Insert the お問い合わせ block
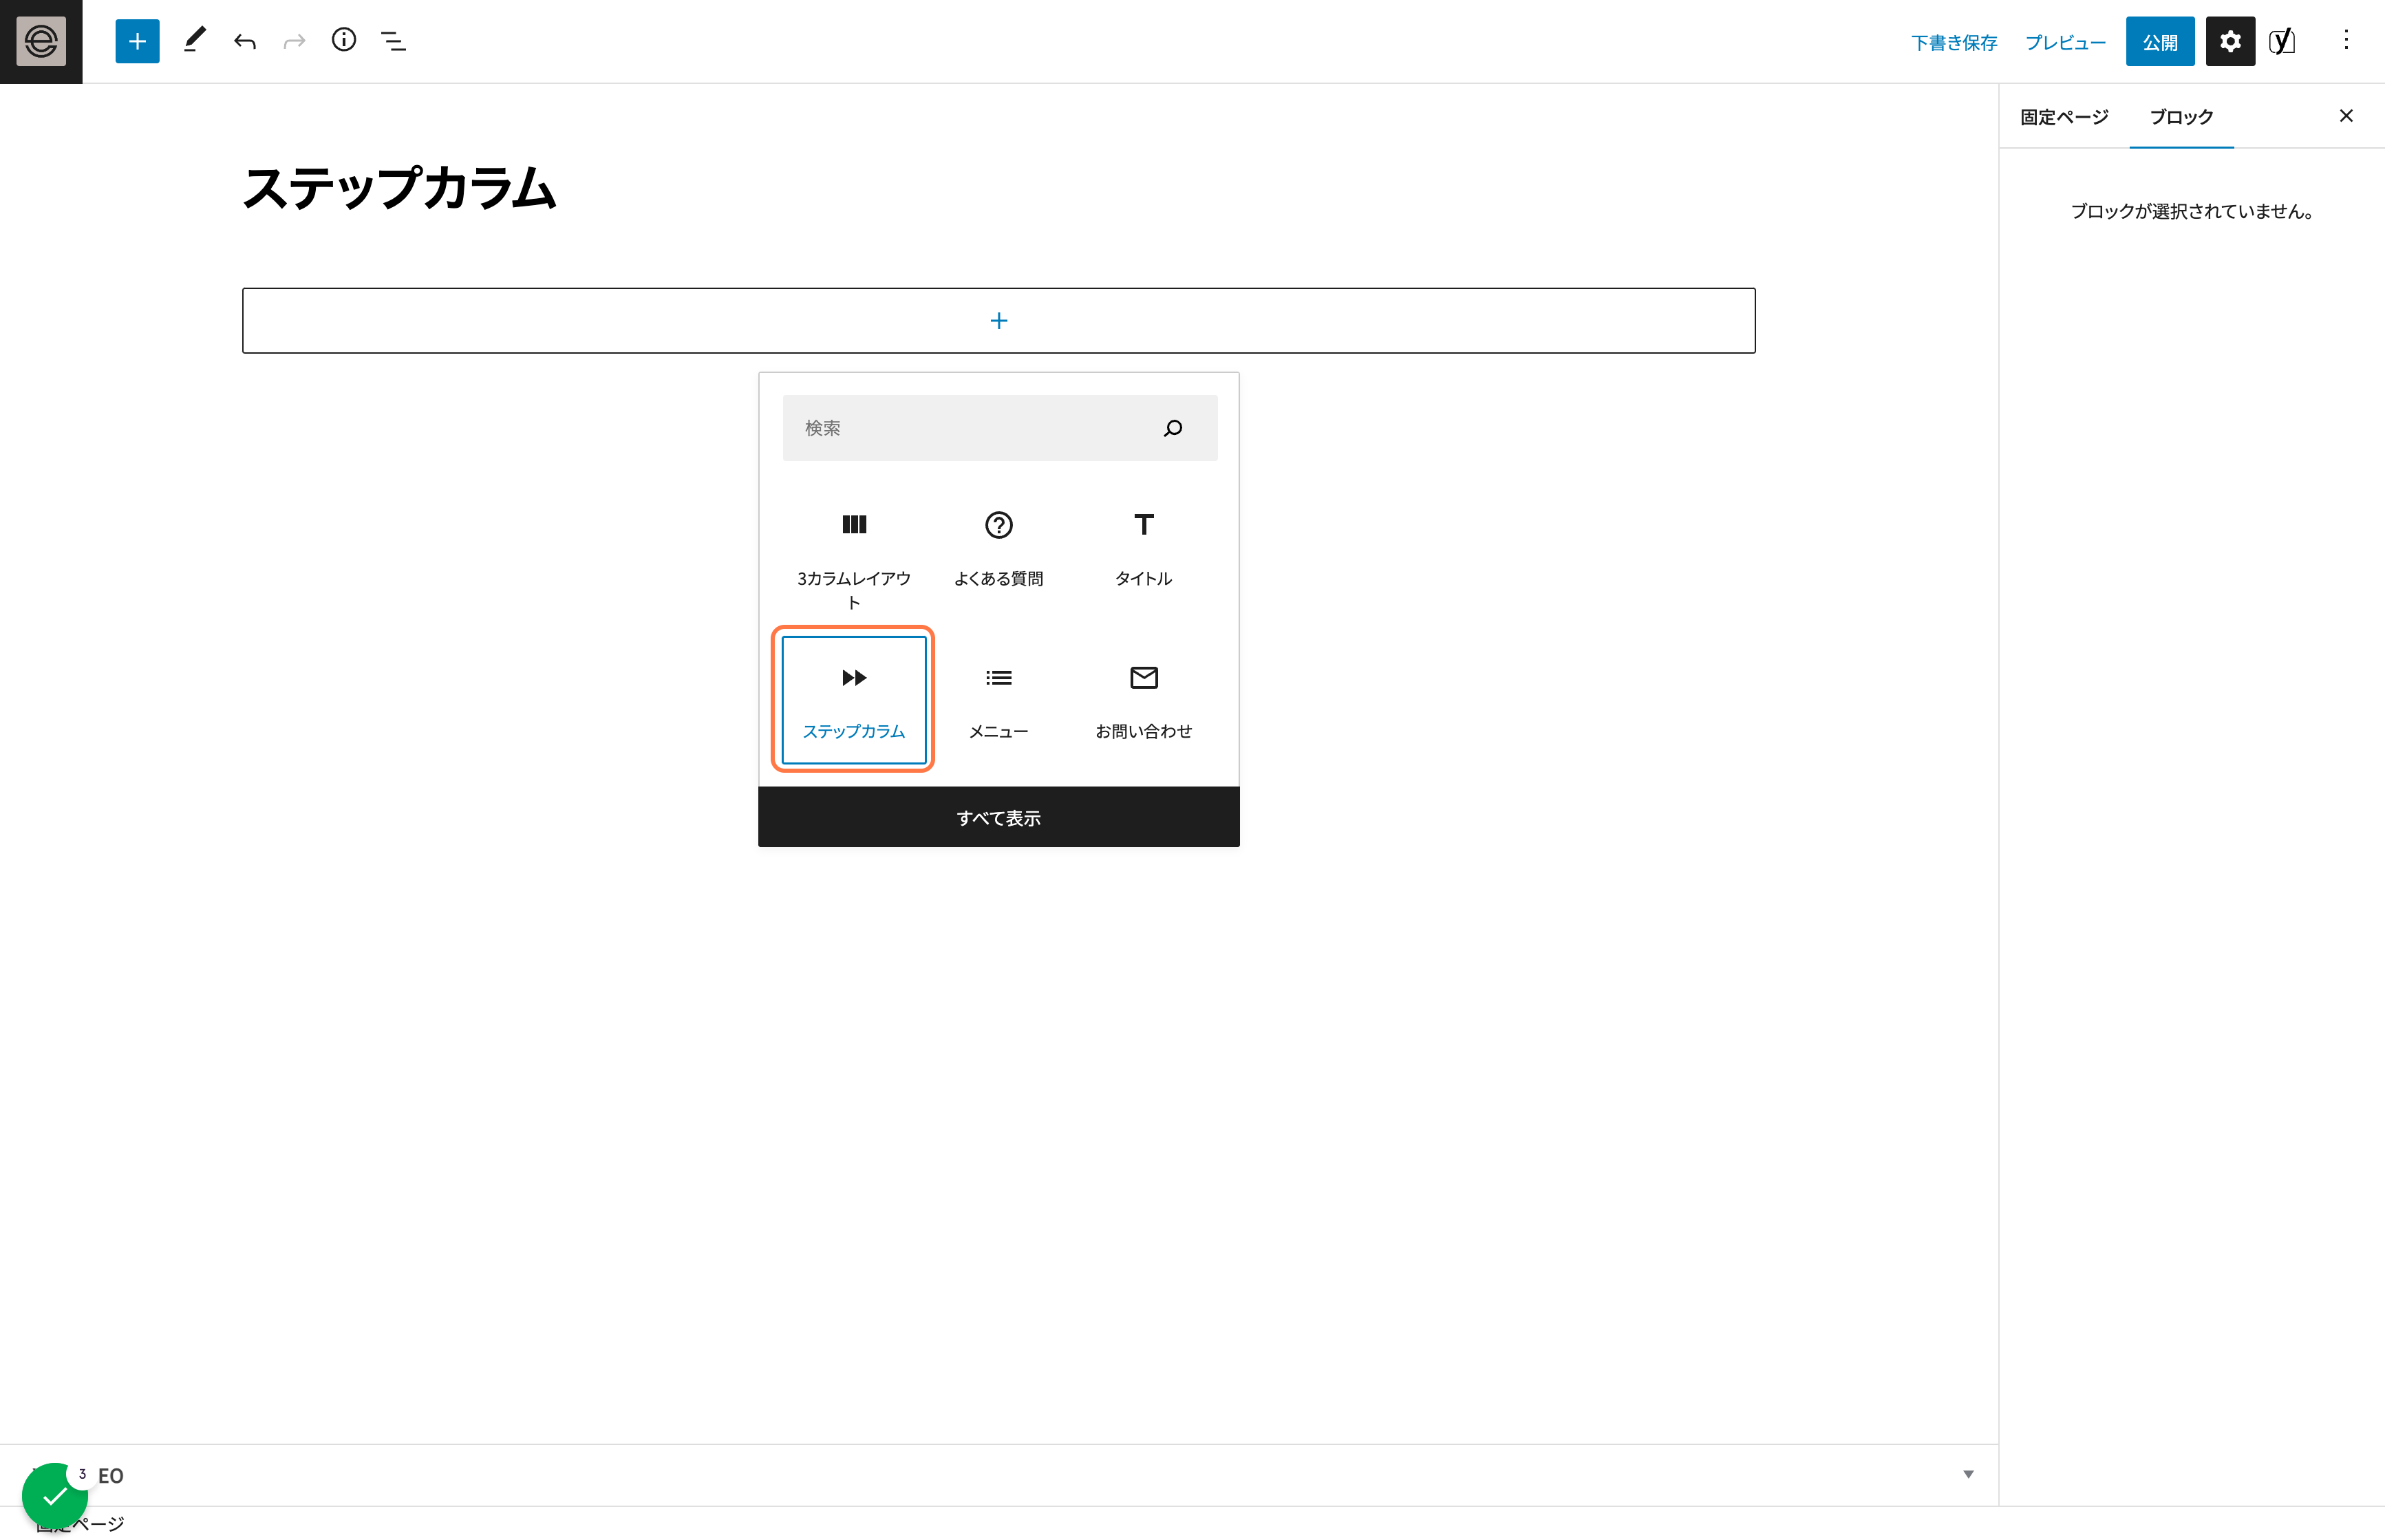 tap(1143, 700)
